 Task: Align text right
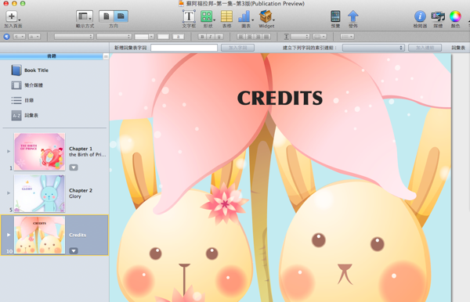[258, 37]
